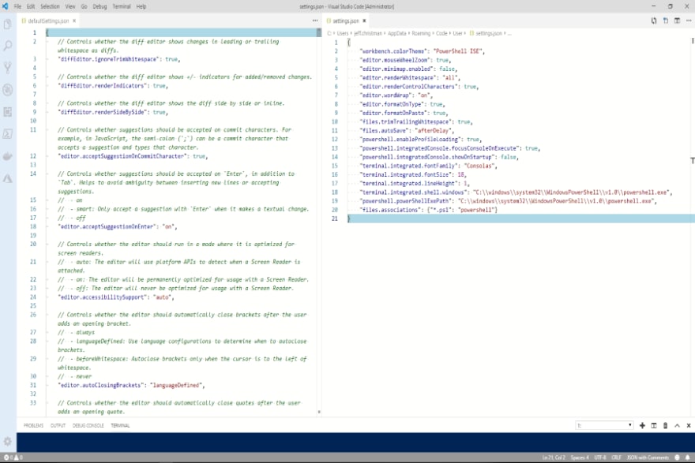Kill the terminal with trash icon

click(665, 425)
